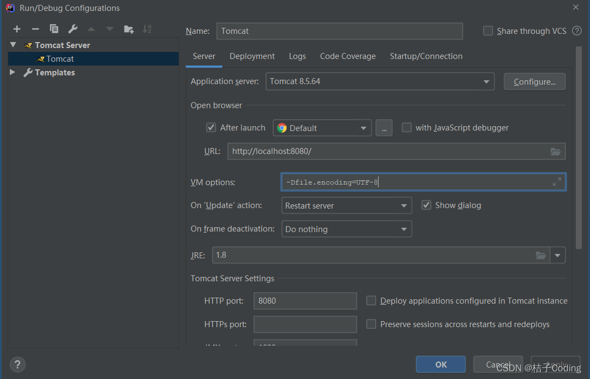Open On 'Update' action Restart server dropdown
This screenshot has height=379, width=590.
coord(346,206)
